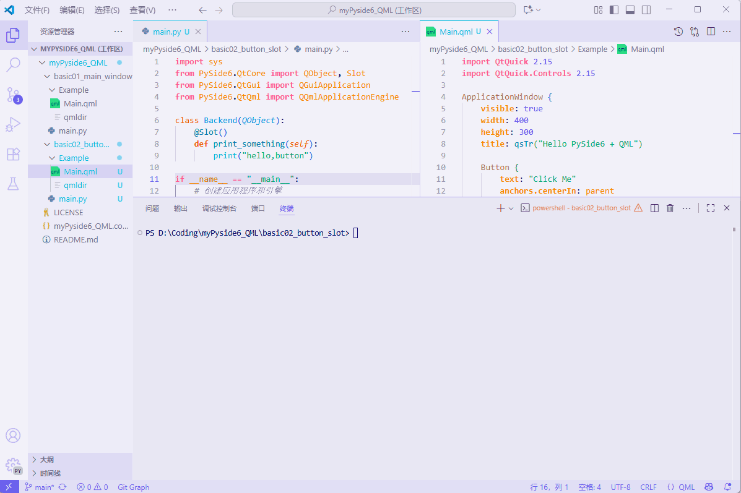Collapse Example folder under basic02_button_slot
The image size is (741, 493).
[x=80, y=158]
